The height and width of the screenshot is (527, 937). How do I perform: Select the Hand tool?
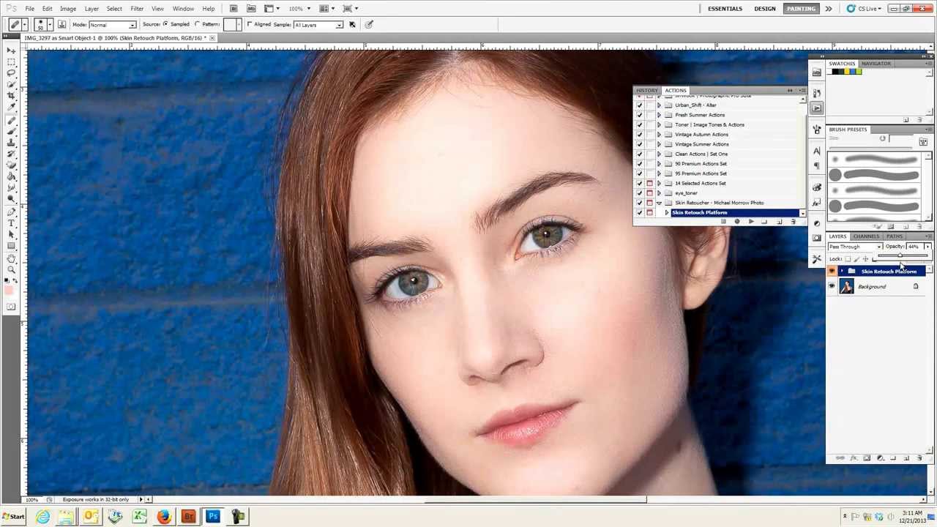[12, 258]
